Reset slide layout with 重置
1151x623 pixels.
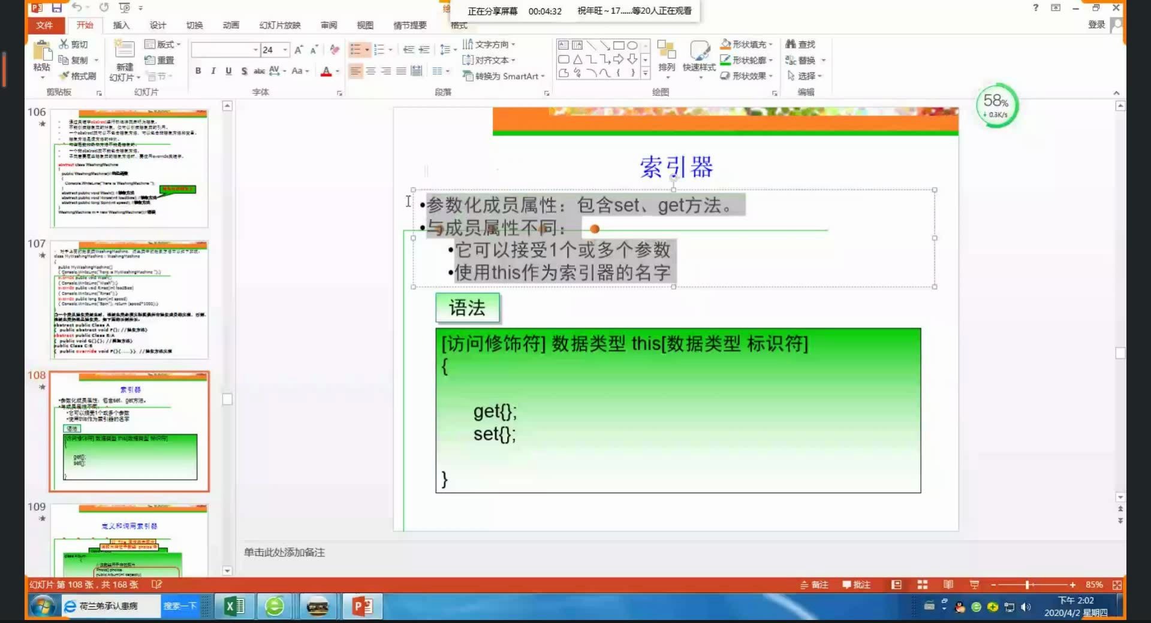click(159, 60)
